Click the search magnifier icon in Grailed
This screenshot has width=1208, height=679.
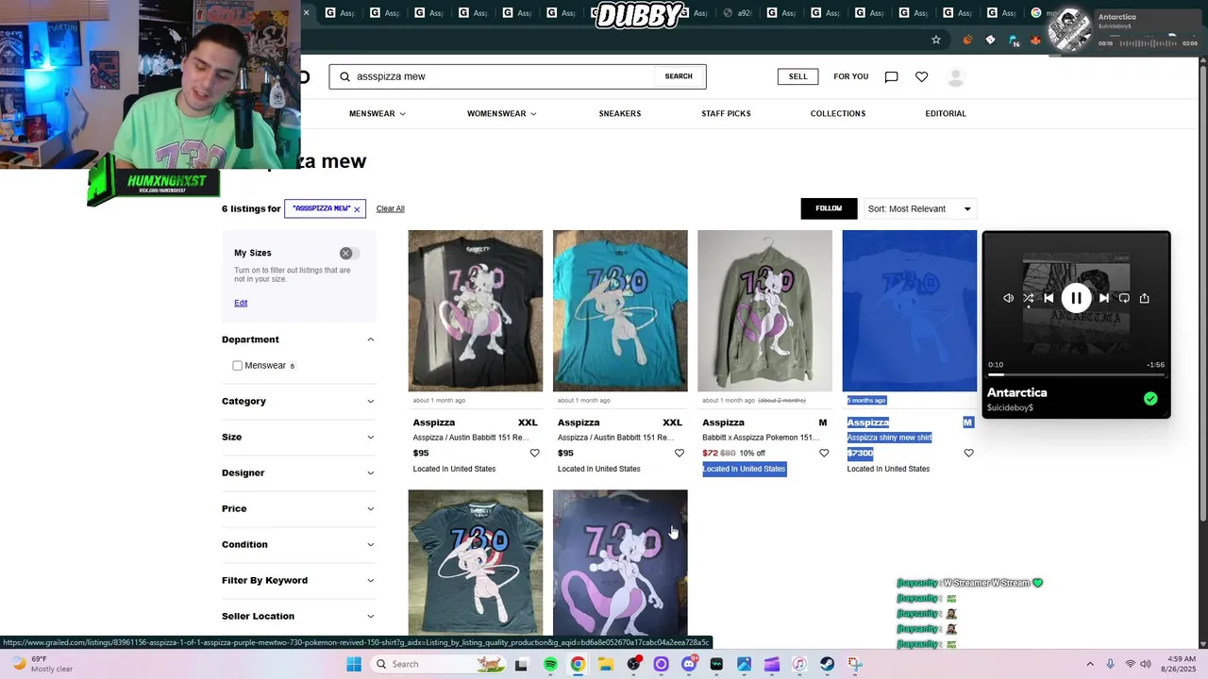pos(344,76)
